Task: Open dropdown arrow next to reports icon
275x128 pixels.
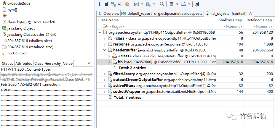Action: tap(142, 4)
